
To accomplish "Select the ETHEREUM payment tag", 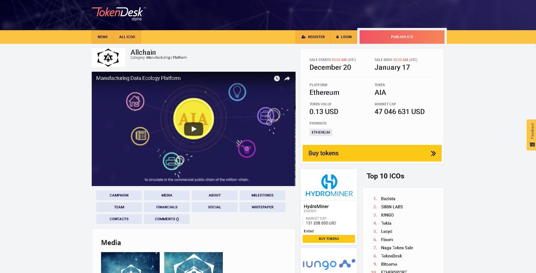I will point(321,132).
